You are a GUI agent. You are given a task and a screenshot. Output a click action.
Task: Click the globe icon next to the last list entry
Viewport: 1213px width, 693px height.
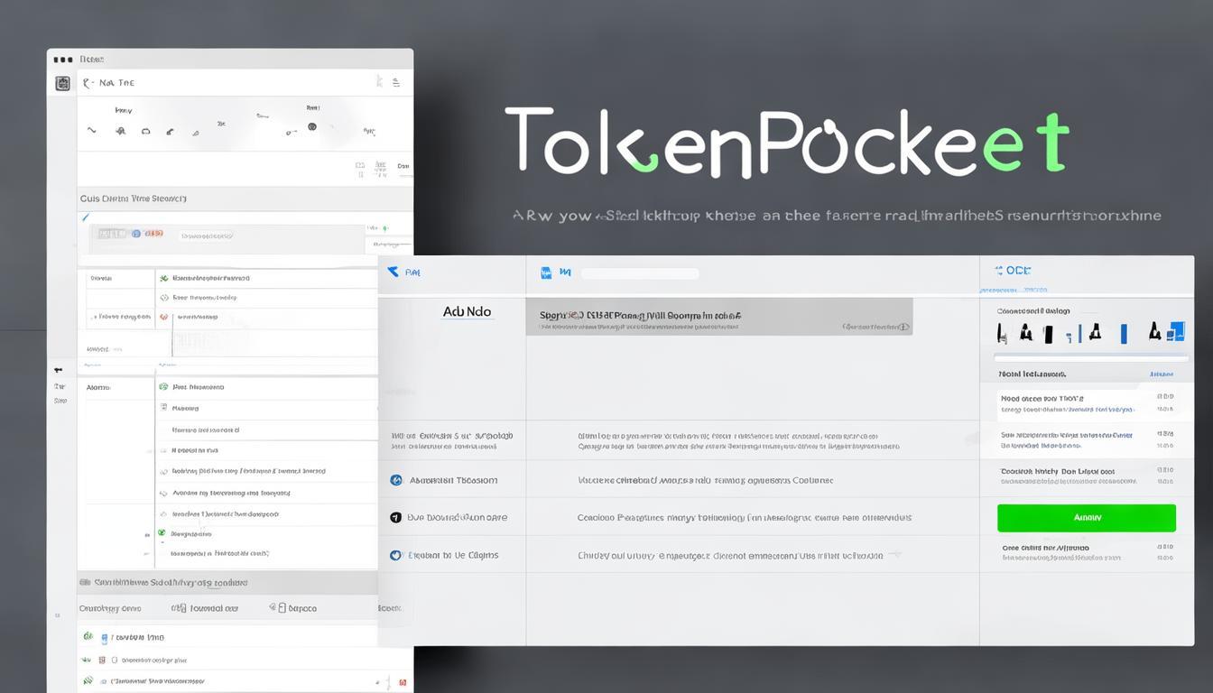click(x=394, y=555)
